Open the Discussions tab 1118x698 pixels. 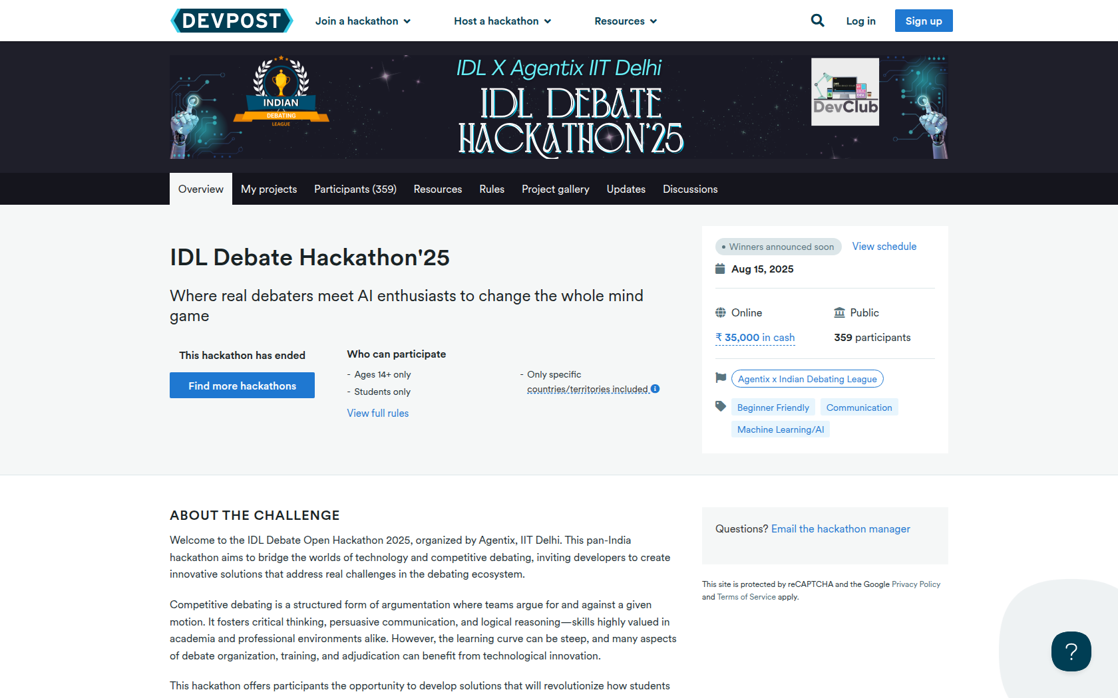[690, 189]
